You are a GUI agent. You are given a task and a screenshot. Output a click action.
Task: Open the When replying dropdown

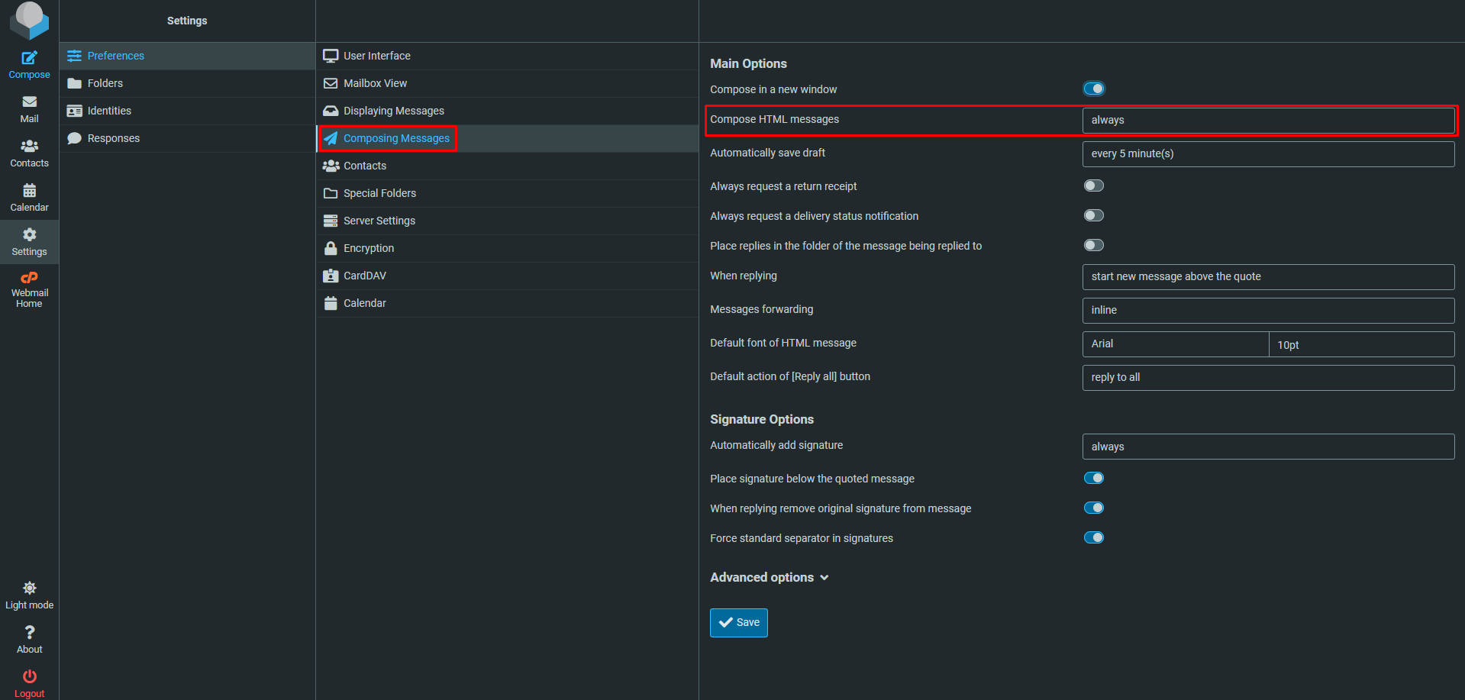click(1267, 277)
